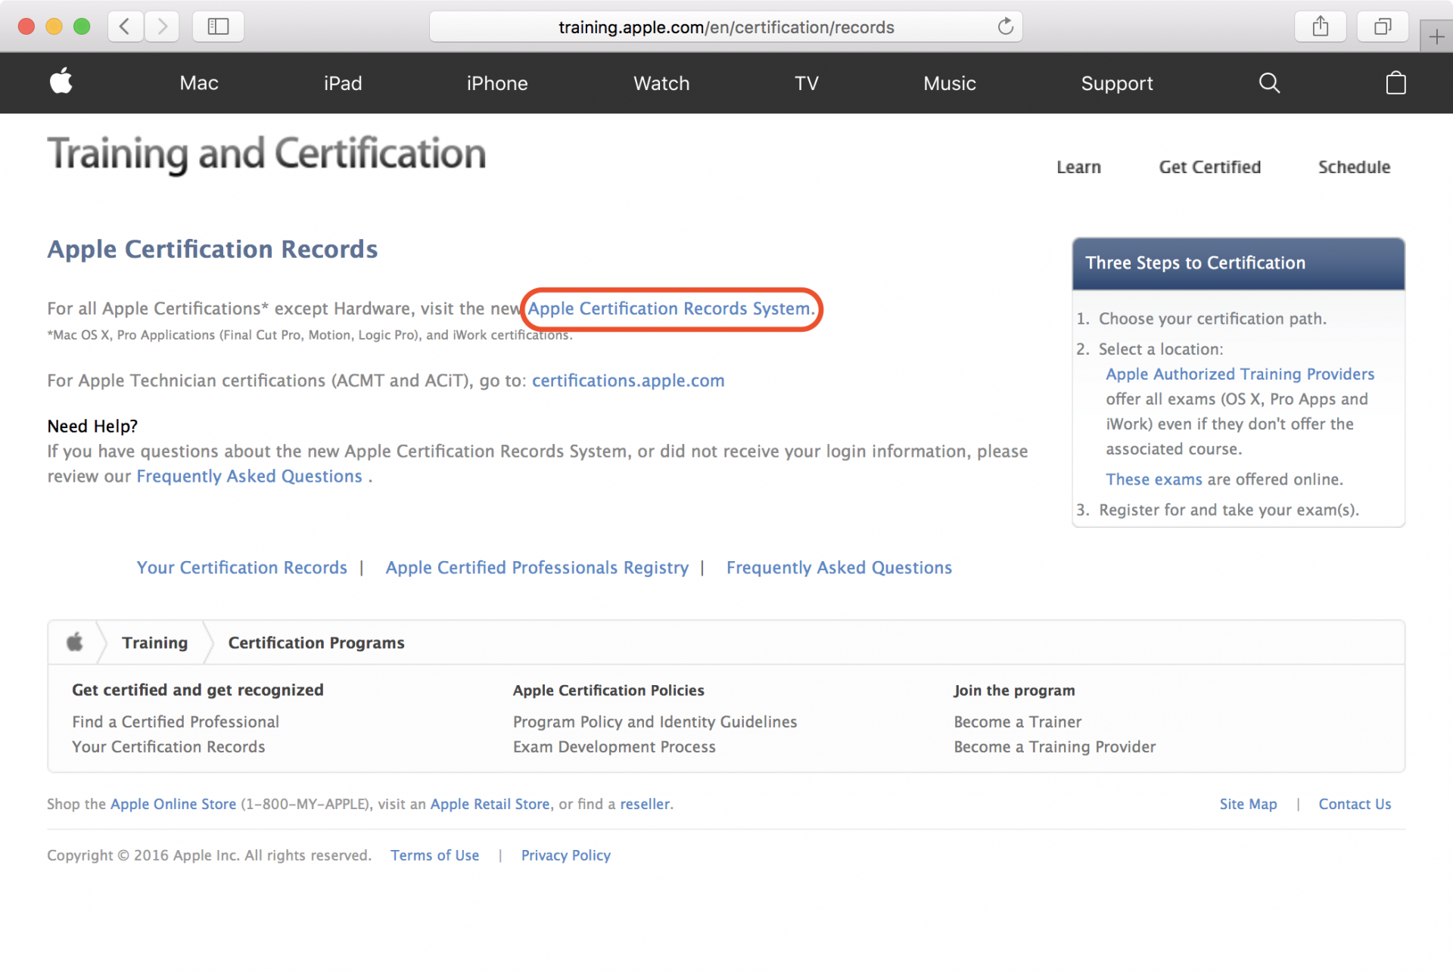Click the Apple logo in navigation bar
The image size is (1453, 974).
tap(61, 82)
